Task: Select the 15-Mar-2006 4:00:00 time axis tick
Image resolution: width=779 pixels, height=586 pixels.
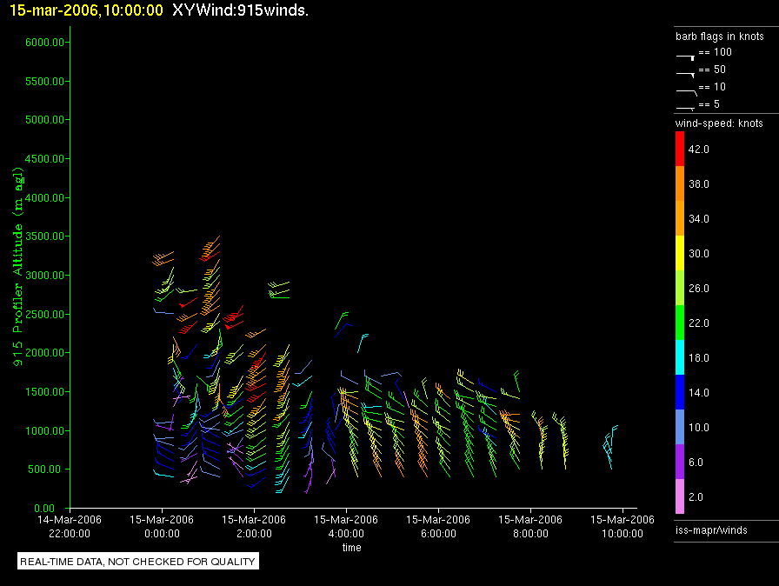Action: point(346,525)
